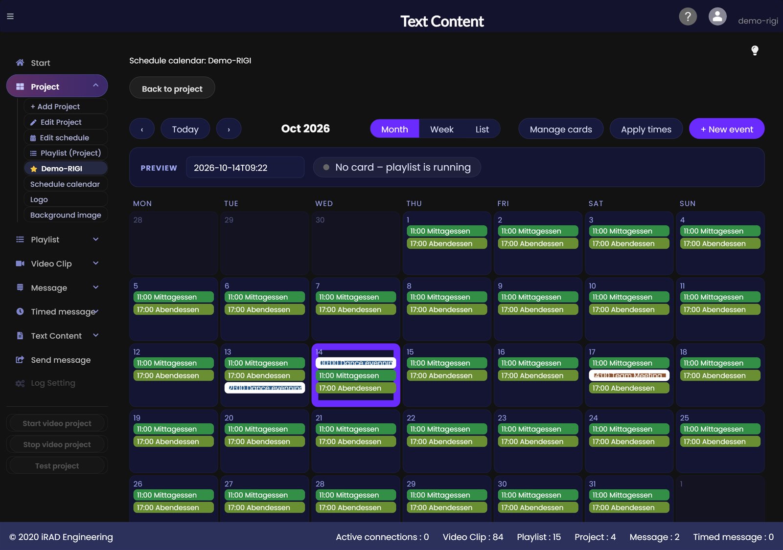The width and height of the screenshot is (783, 550).
Task: Click the user avatar icon
Action: click(x=717, y=17)
